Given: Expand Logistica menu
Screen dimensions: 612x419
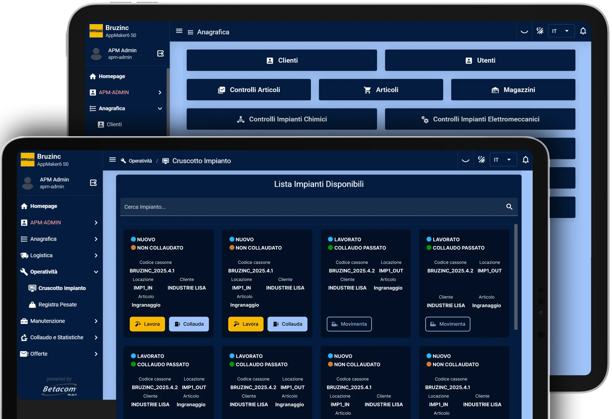Looking at the screenshot, I should (60, 255).
